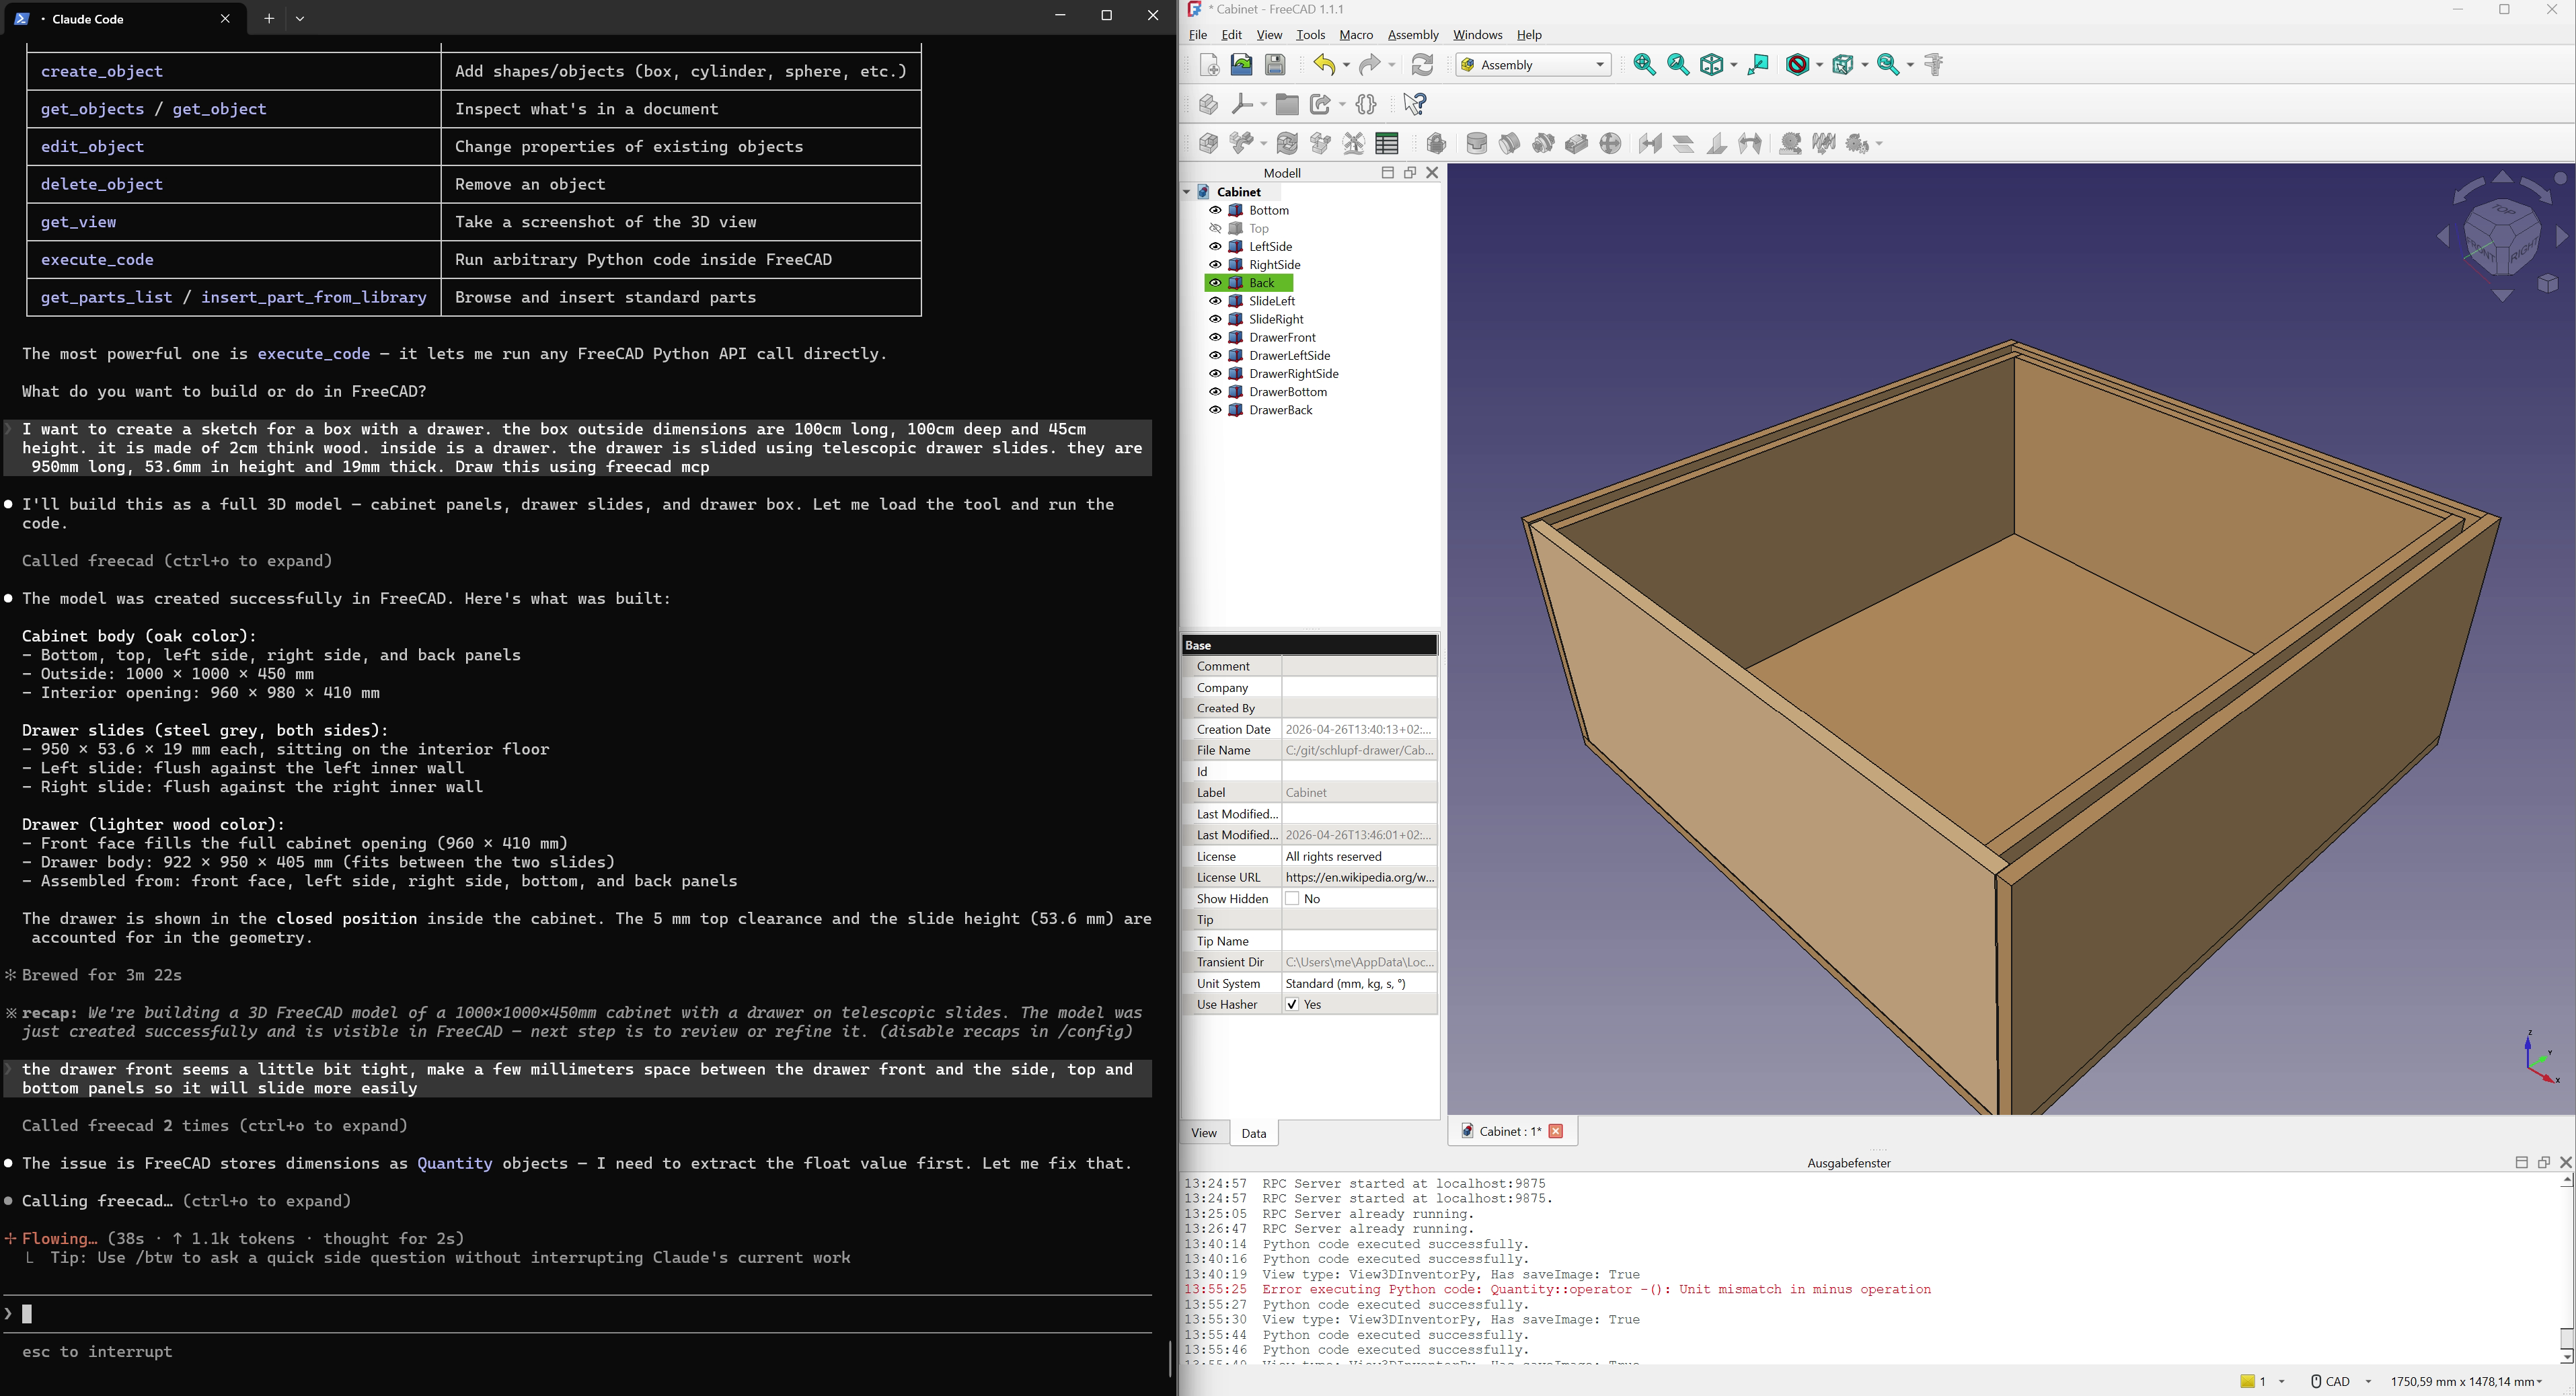The image size is (2576, 1396).
Task: Click the Label value field 'Cabinet'
Action: tap(1360, 793)
